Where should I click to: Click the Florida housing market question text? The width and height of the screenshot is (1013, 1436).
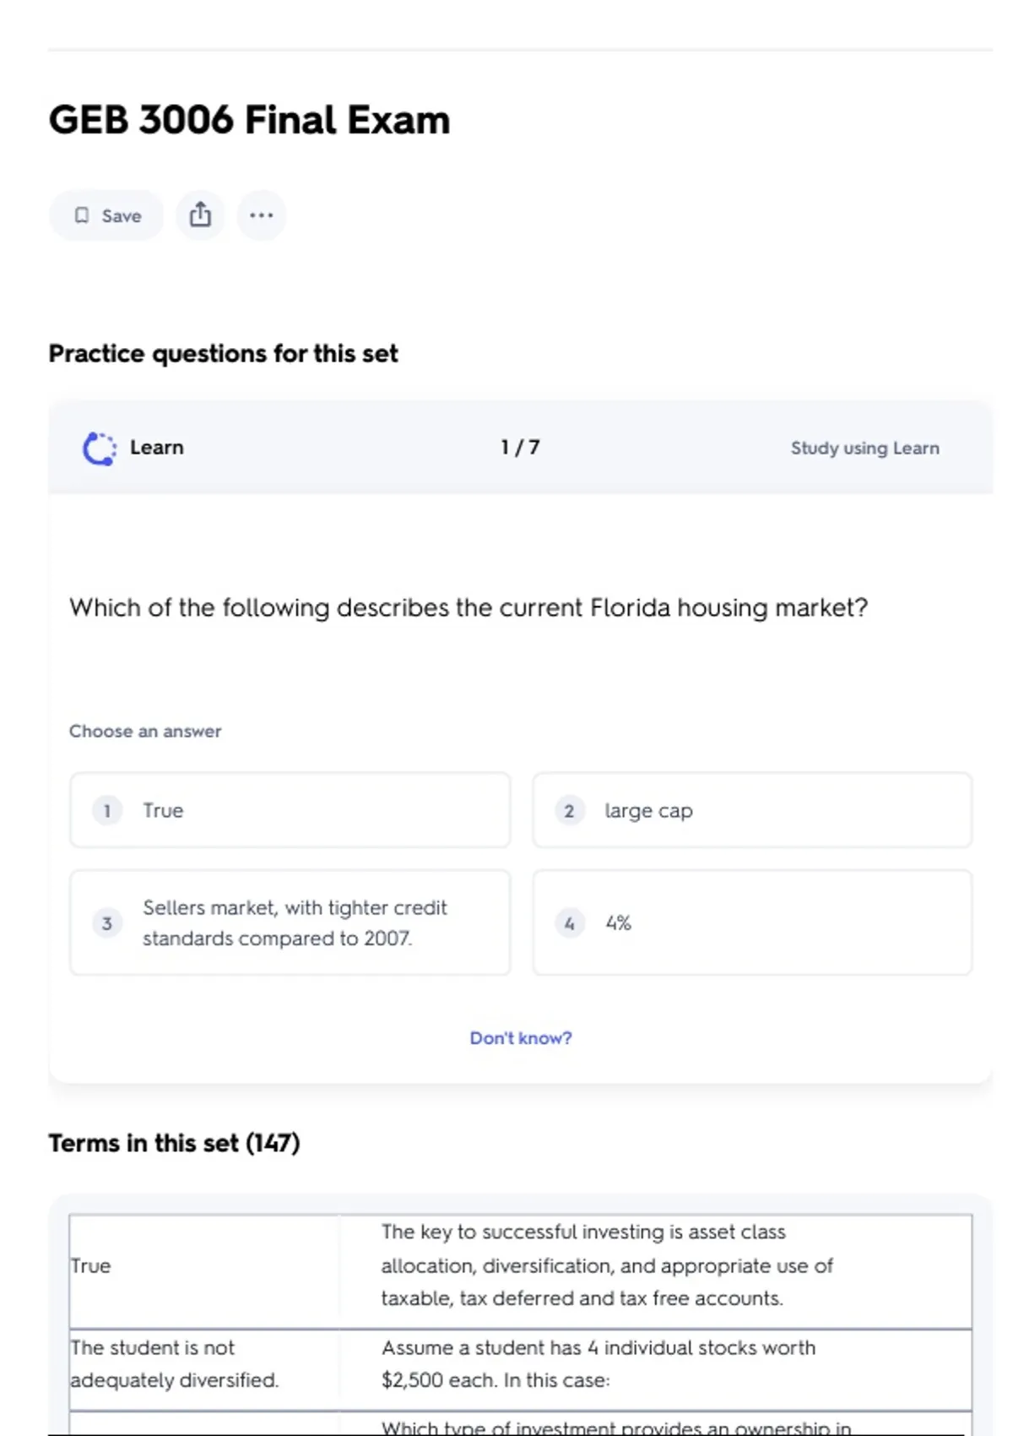[x=469, y=607]
